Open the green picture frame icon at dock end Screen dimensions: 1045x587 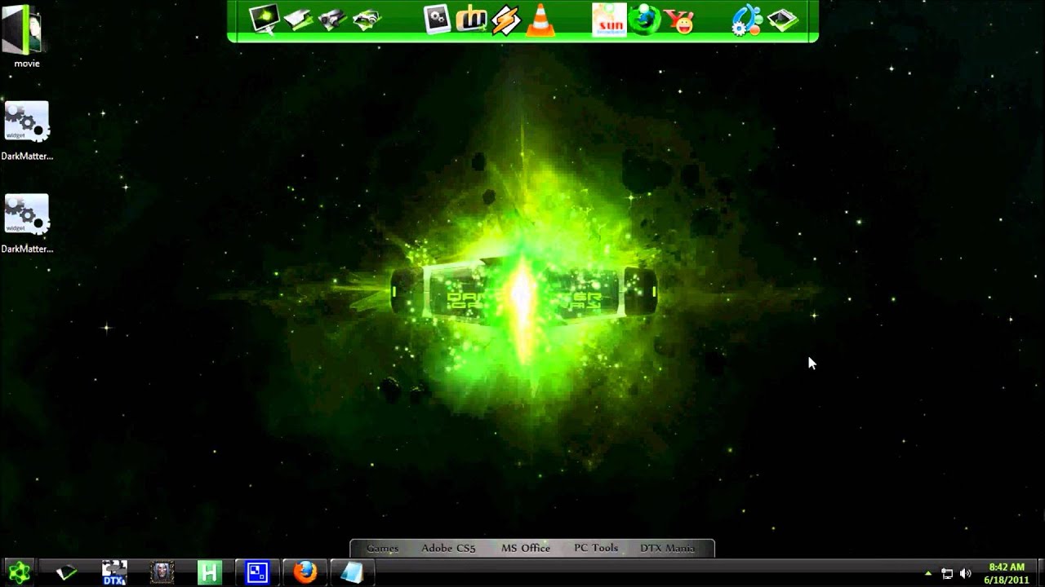[783, 20]
